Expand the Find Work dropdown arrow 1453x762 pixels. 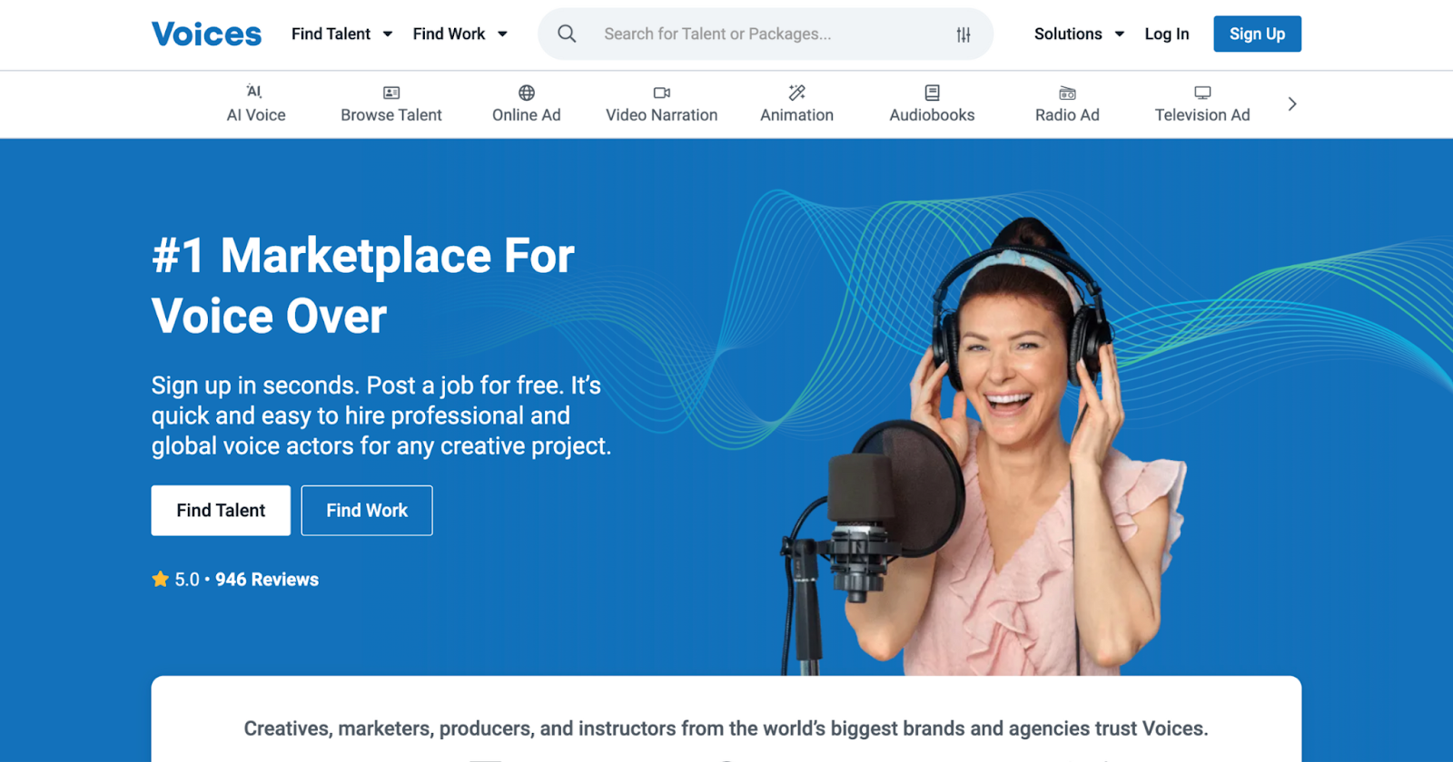[x=502, y=34]
